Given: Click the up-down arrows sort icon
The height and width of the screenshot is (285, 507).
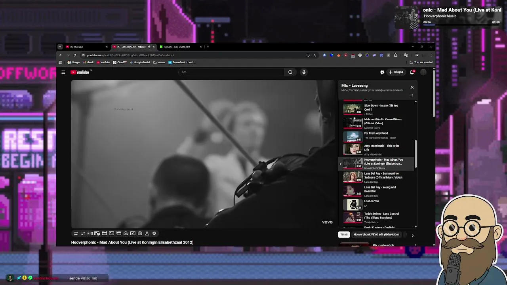Looking at the screenshot, I should tap(83, 234).
